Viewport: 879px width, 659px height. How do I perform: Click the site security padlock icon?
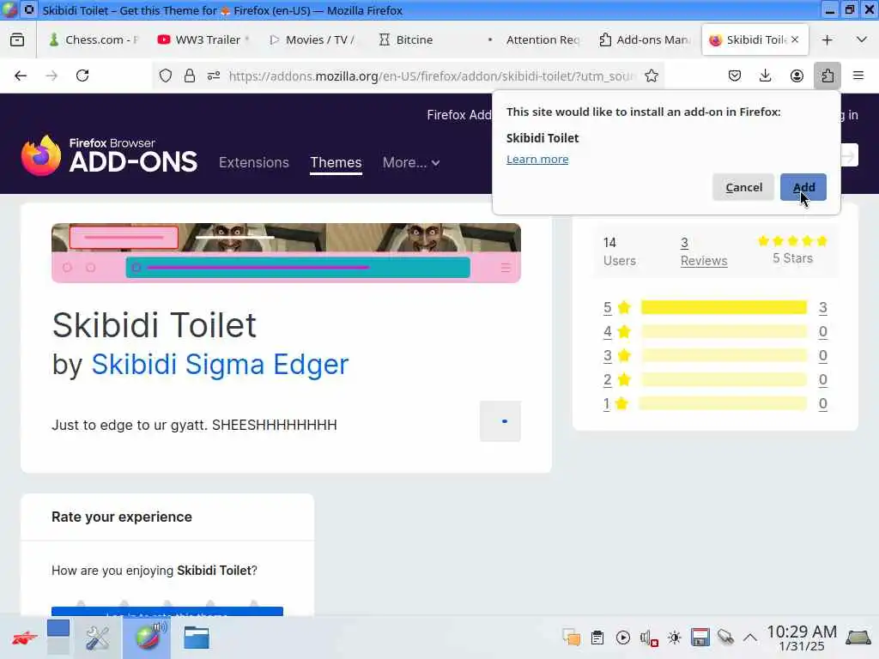pos(190,76)
